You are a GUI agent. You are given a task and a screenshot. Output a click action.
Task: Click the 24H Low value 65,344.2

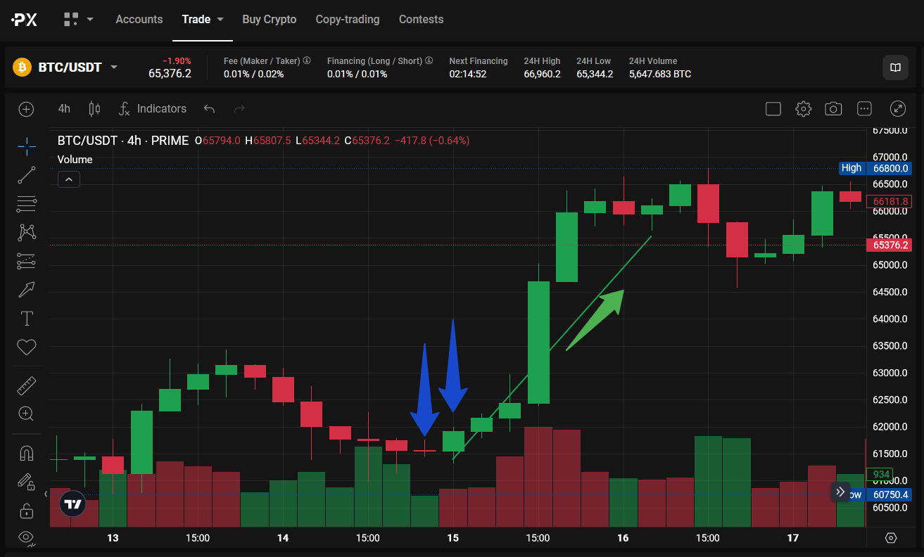tap(595, 74)
